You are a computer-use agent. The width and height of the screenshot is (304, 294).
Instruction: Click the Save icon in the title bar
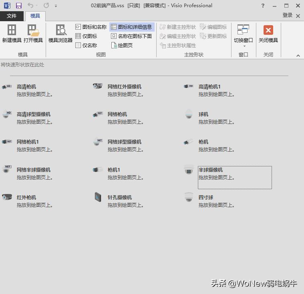[x=18, y=6]
